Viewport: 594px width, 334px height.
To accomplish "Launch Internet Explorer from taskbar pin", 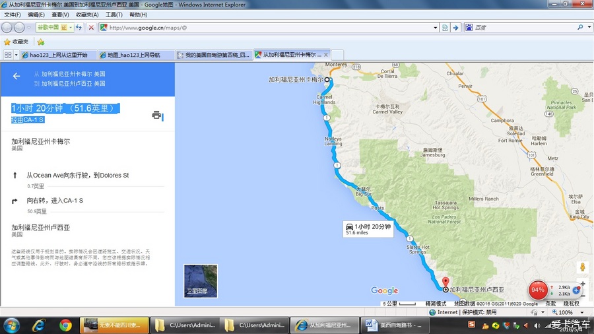I will (x=39, y=325).
